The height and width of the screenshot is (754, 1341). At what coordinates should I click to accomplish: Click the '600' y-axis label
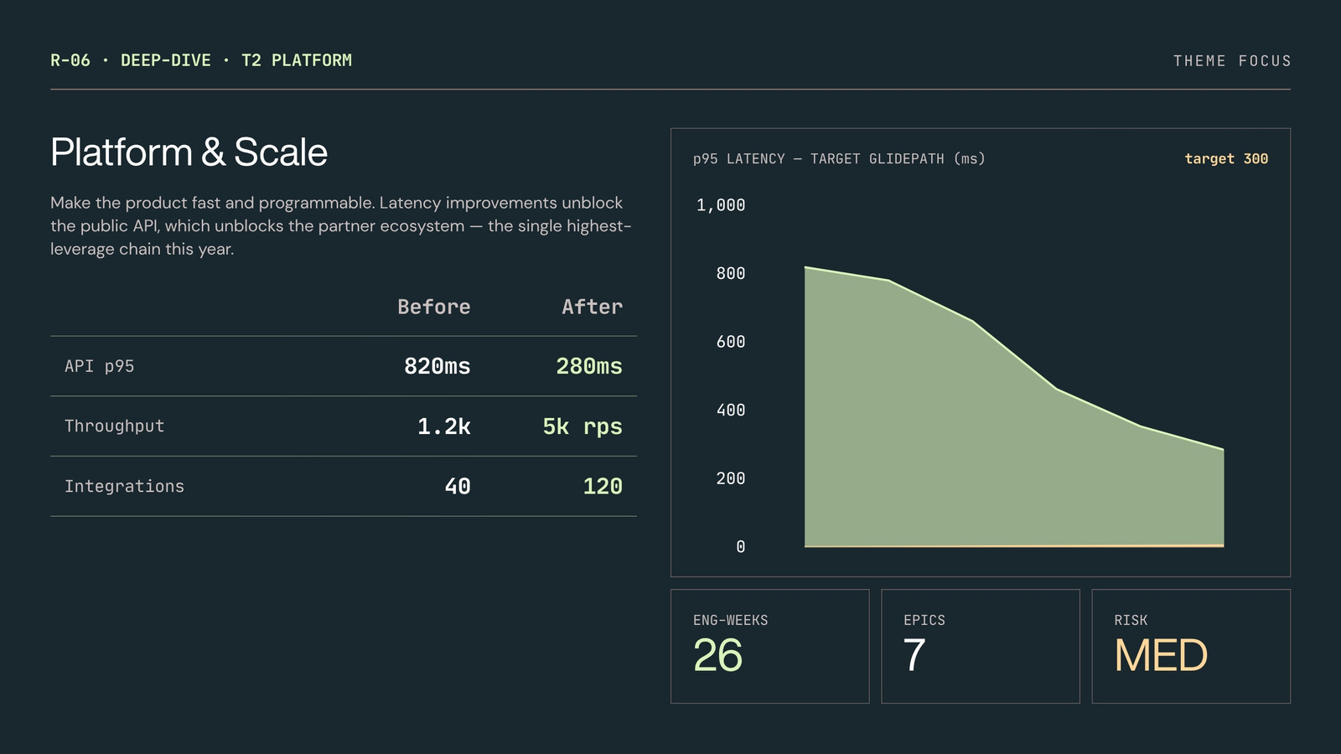coord(731,342)
